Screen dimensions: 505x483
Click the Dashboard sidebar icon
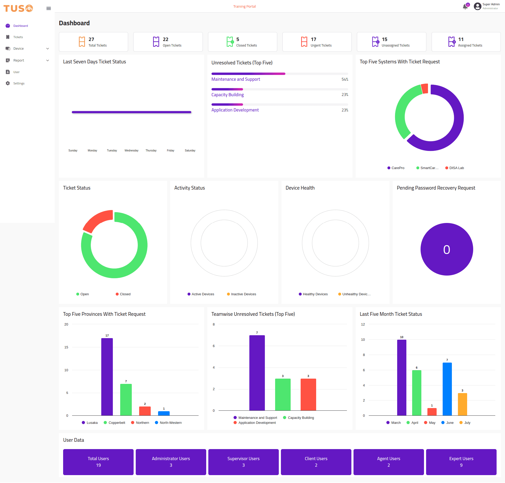tap(8, 26)
